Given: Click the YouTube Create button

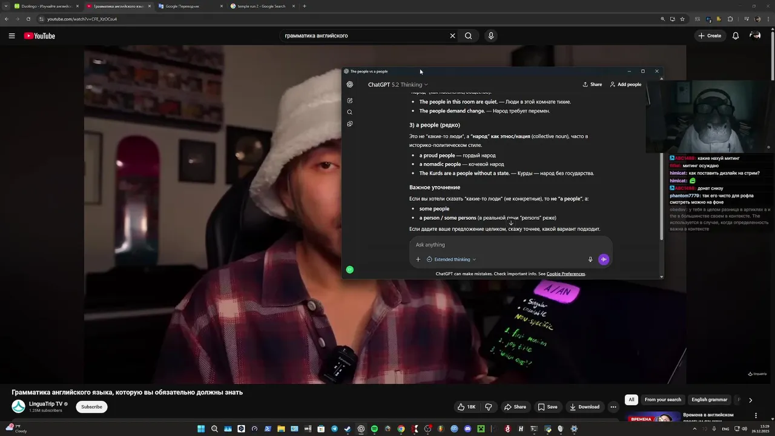Looking at the screenshot, I should [x=710, y=36].
